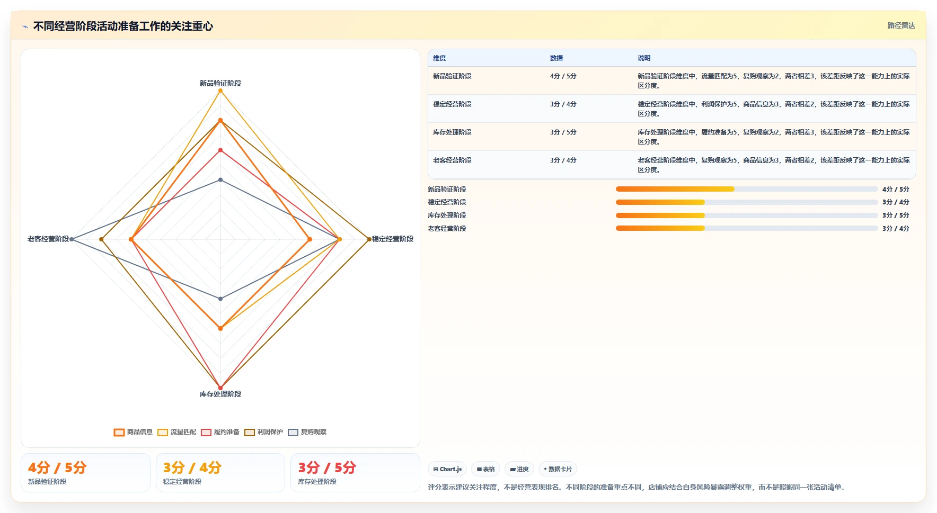Click the 4分 / 5分 cell in table

[563, 76]
